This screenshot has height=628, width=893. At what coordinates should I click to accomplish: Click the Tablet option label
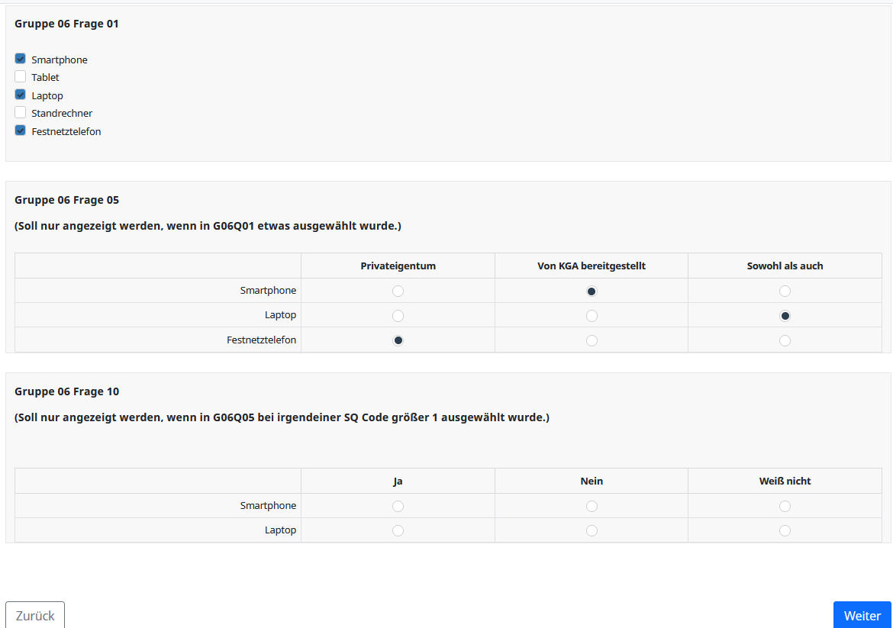[x=45, y=77]
